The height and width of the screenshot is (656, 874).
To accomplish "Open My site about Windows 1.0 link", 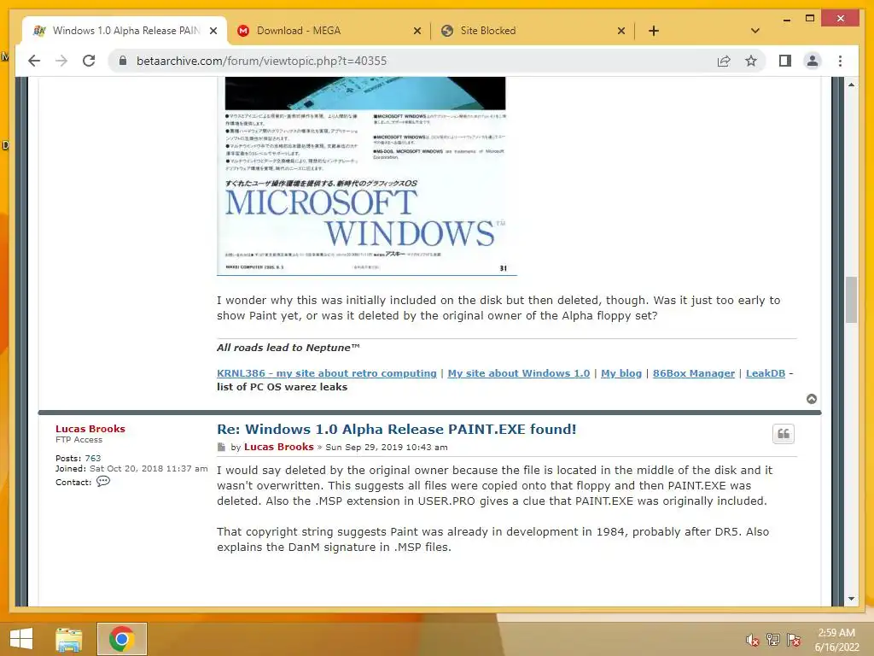I will click(x=518, y=373).
